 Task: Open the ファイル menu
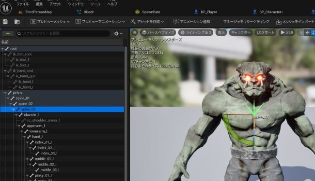point(22,4)
